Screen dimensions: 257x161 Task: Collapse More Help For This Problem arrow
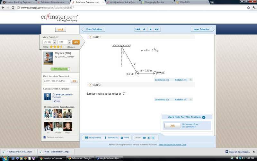(204, 117)
